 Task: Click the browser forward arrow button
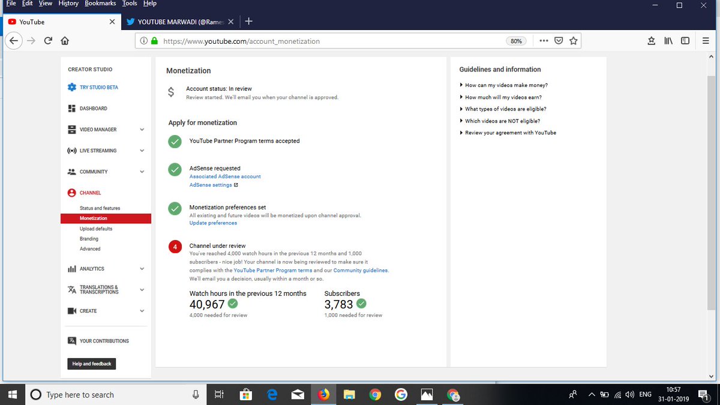(31, 41)
